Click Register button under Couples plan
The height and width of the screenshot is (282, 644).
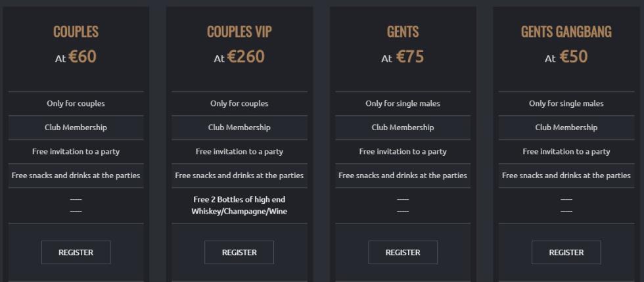point(76,252)
